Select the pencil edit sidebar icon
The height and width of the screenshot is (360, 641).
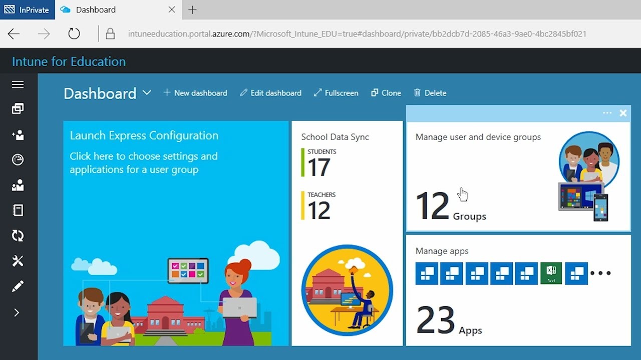[18, 286]
